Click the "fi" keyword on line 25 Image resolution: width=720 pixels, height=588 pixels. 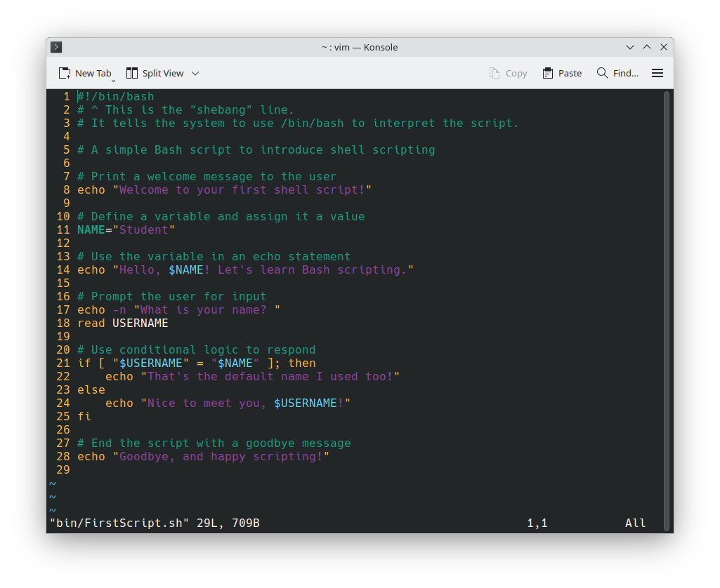(x=84, y=416)
